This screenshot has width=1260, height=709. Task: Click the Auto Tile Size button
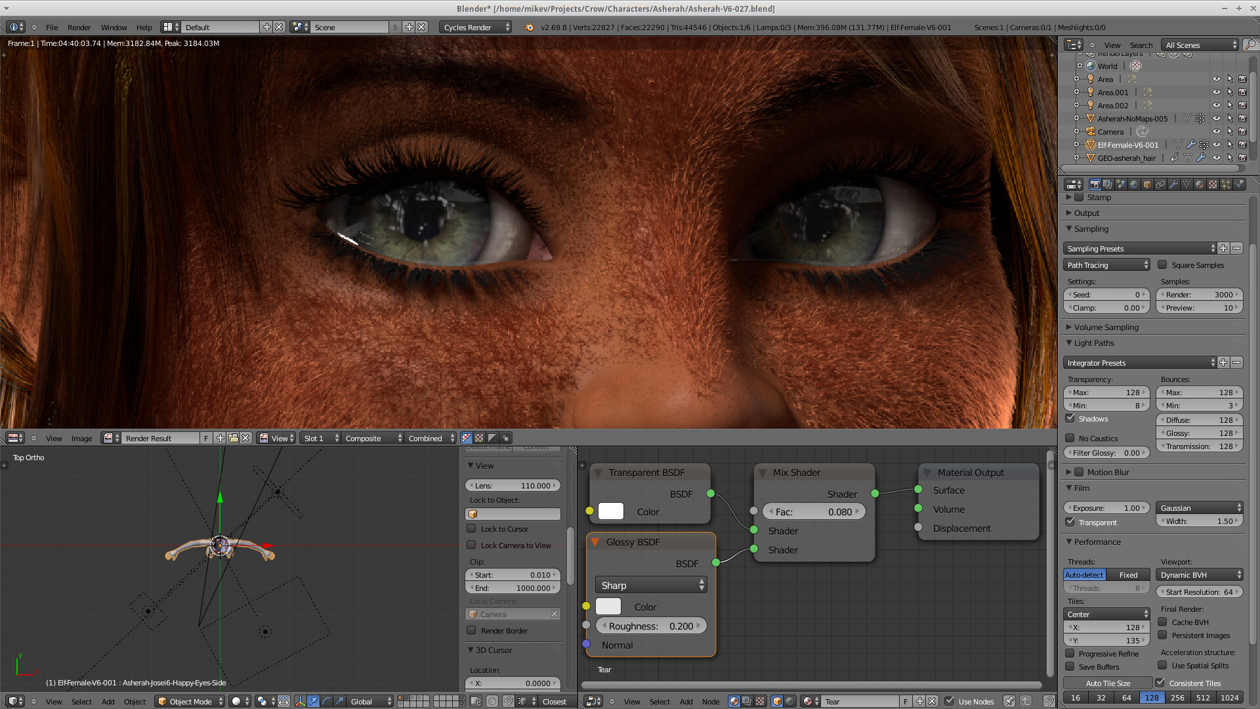[1108, 683]
